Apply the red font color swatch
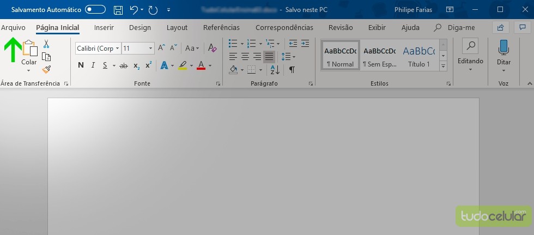Viewport: 534px width, 235px height. (201, 65)
